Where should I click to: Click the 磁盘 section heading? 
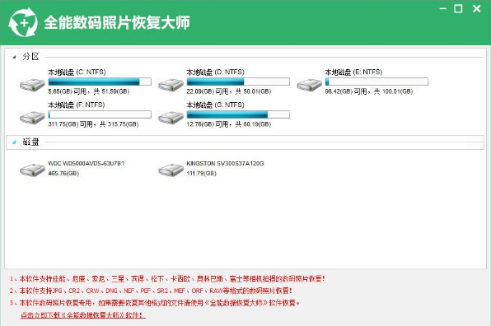pyautogui.click(x=30, y=142)
